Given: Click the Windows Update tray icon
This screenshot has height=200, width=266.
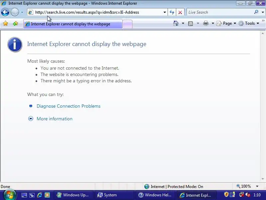Looking at the screenshot, I should coord(232,194).
